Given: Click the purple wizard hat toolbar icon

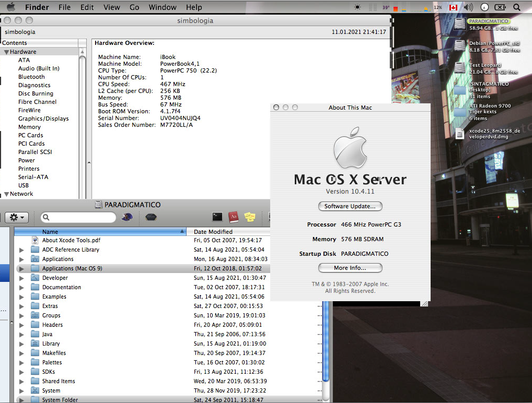Looking at the screenshot, I should 127,217.
